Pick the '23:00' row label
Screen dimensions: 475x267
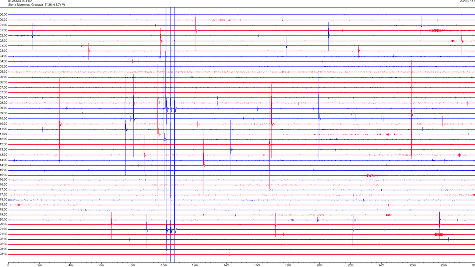pos(4,249)
